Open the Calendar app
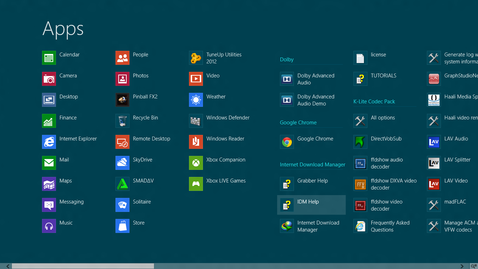The width and height of the screenshot is (478, 269). pos(69,54)
